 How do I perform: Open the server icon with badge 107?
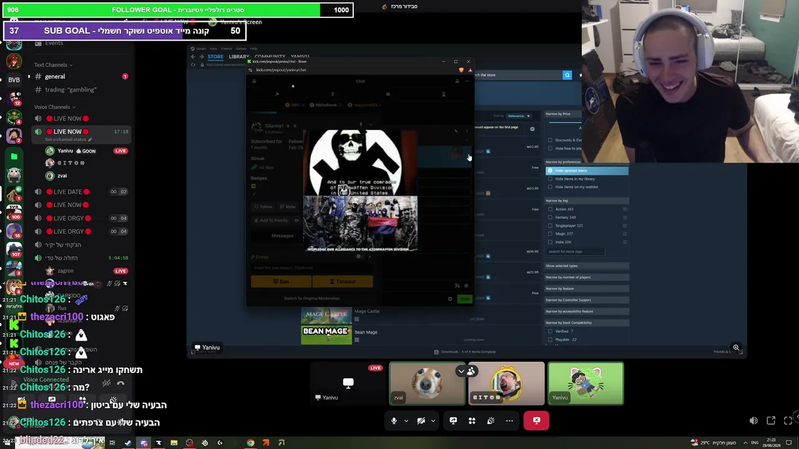click(x=14, y=249)
